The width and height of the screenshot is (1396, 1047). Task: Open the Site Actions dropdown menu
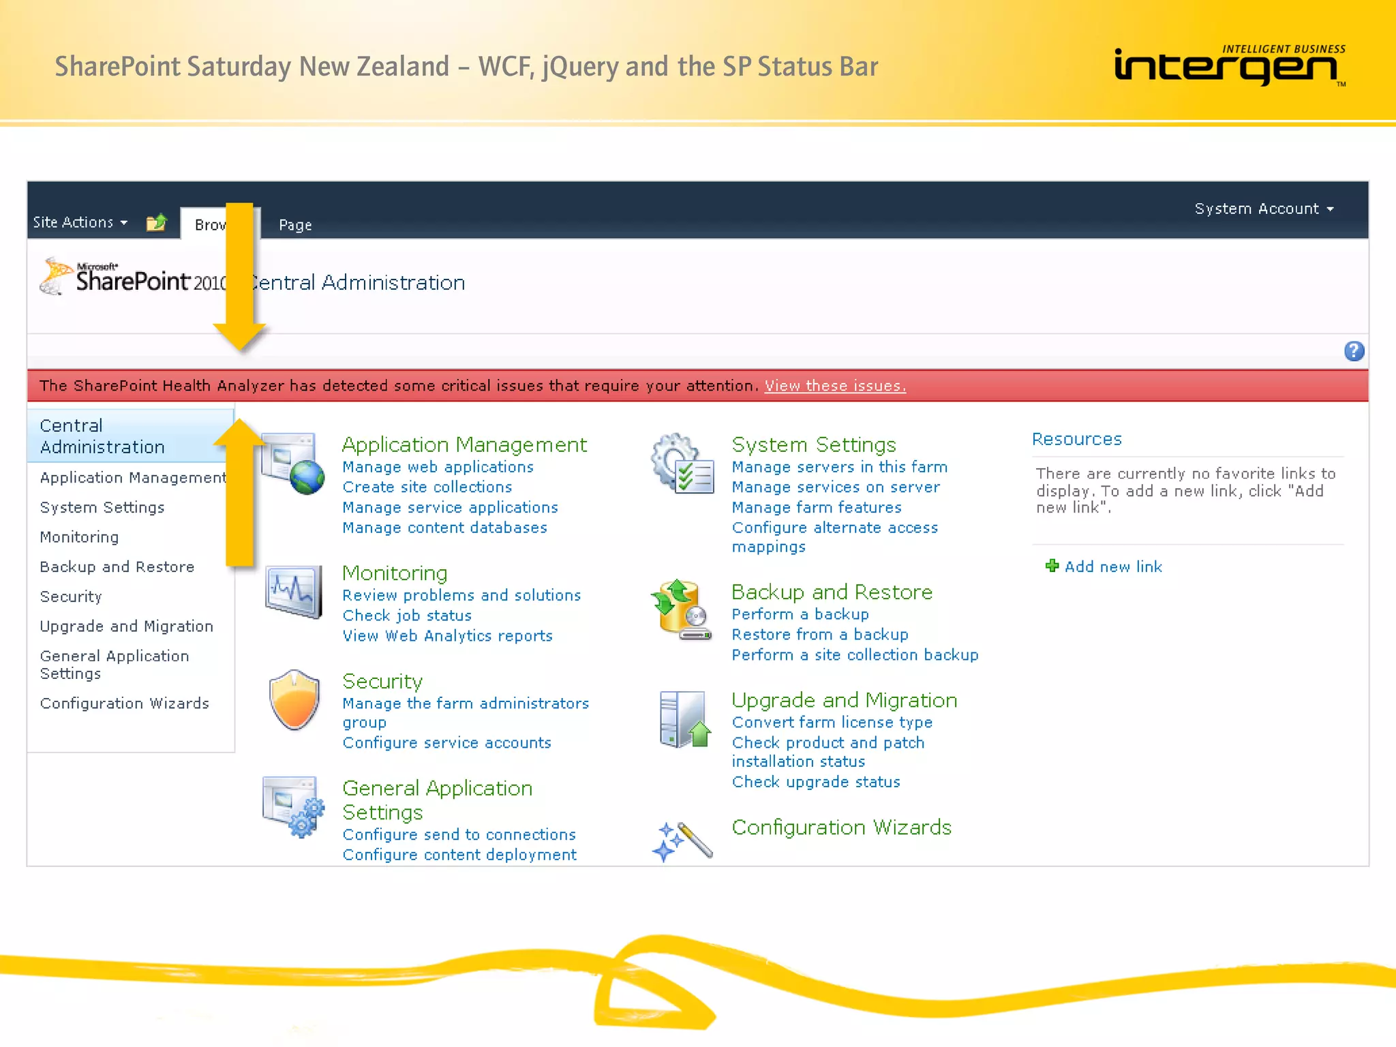[x=80, y=222]
